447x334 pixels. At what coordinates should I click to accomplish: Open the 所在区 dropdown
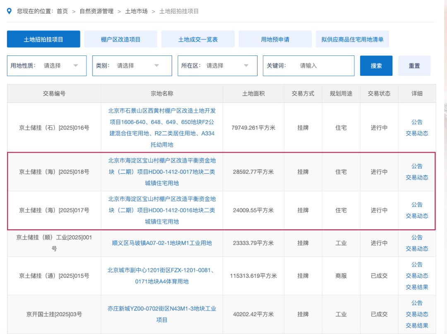(217, 66)
